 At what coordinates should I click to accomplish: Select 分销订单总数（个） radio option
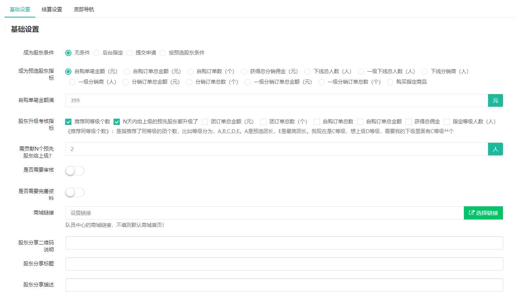[189, 82]
